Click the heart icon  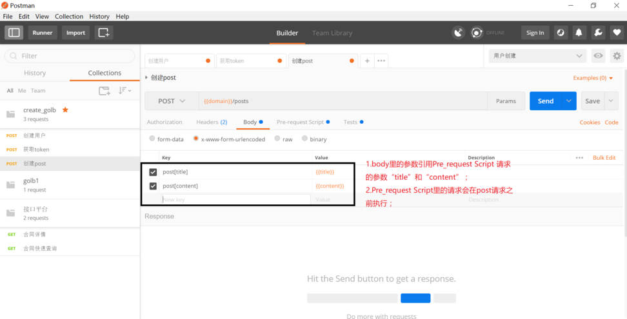[617, 33]
